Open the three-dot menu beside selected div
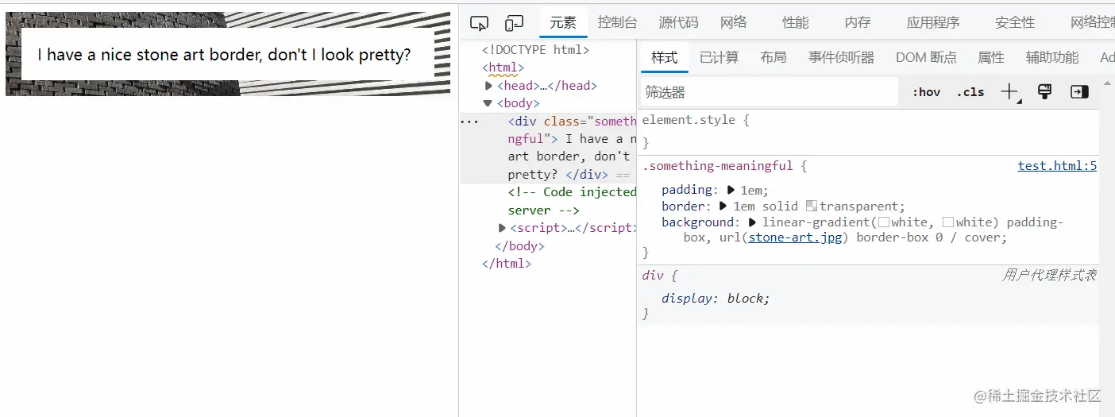1115x417 pixels. tap(469, 122)
